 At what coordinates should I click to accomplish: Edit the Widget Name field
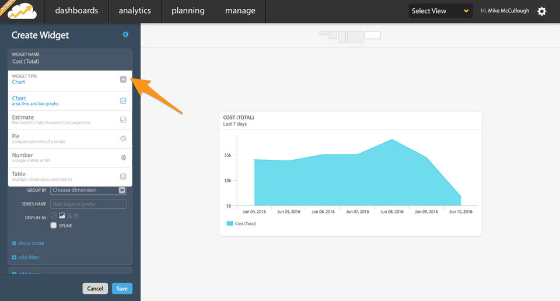70,60
